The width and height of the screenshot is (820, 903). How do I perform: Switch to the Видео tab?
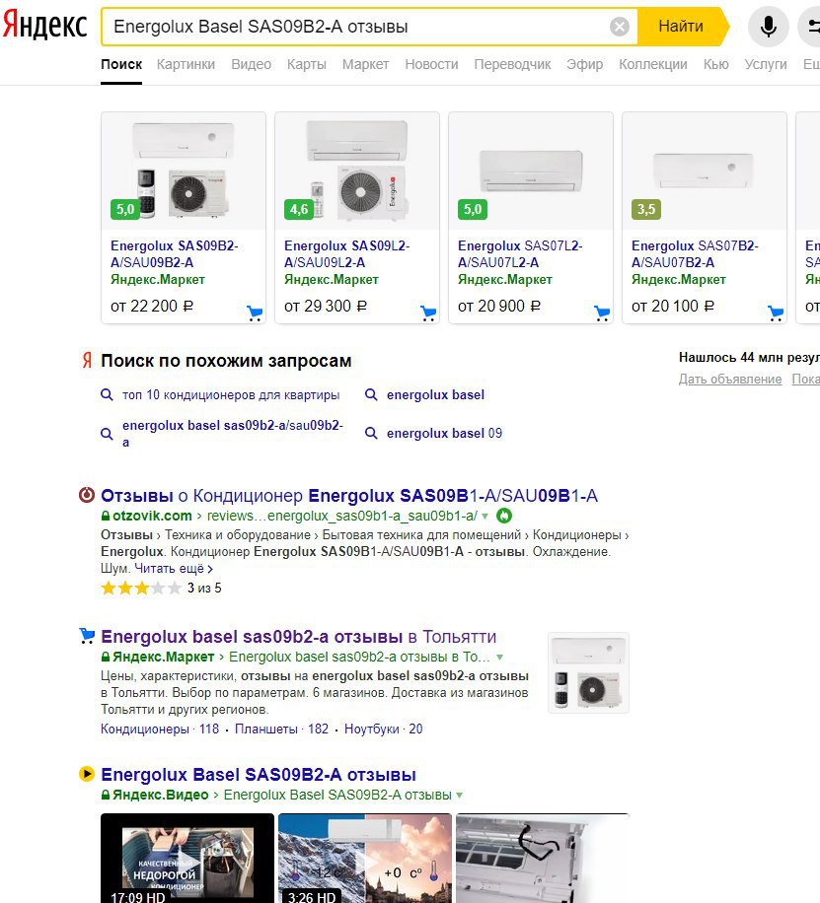pyautogui.click(x=251, y=64)
